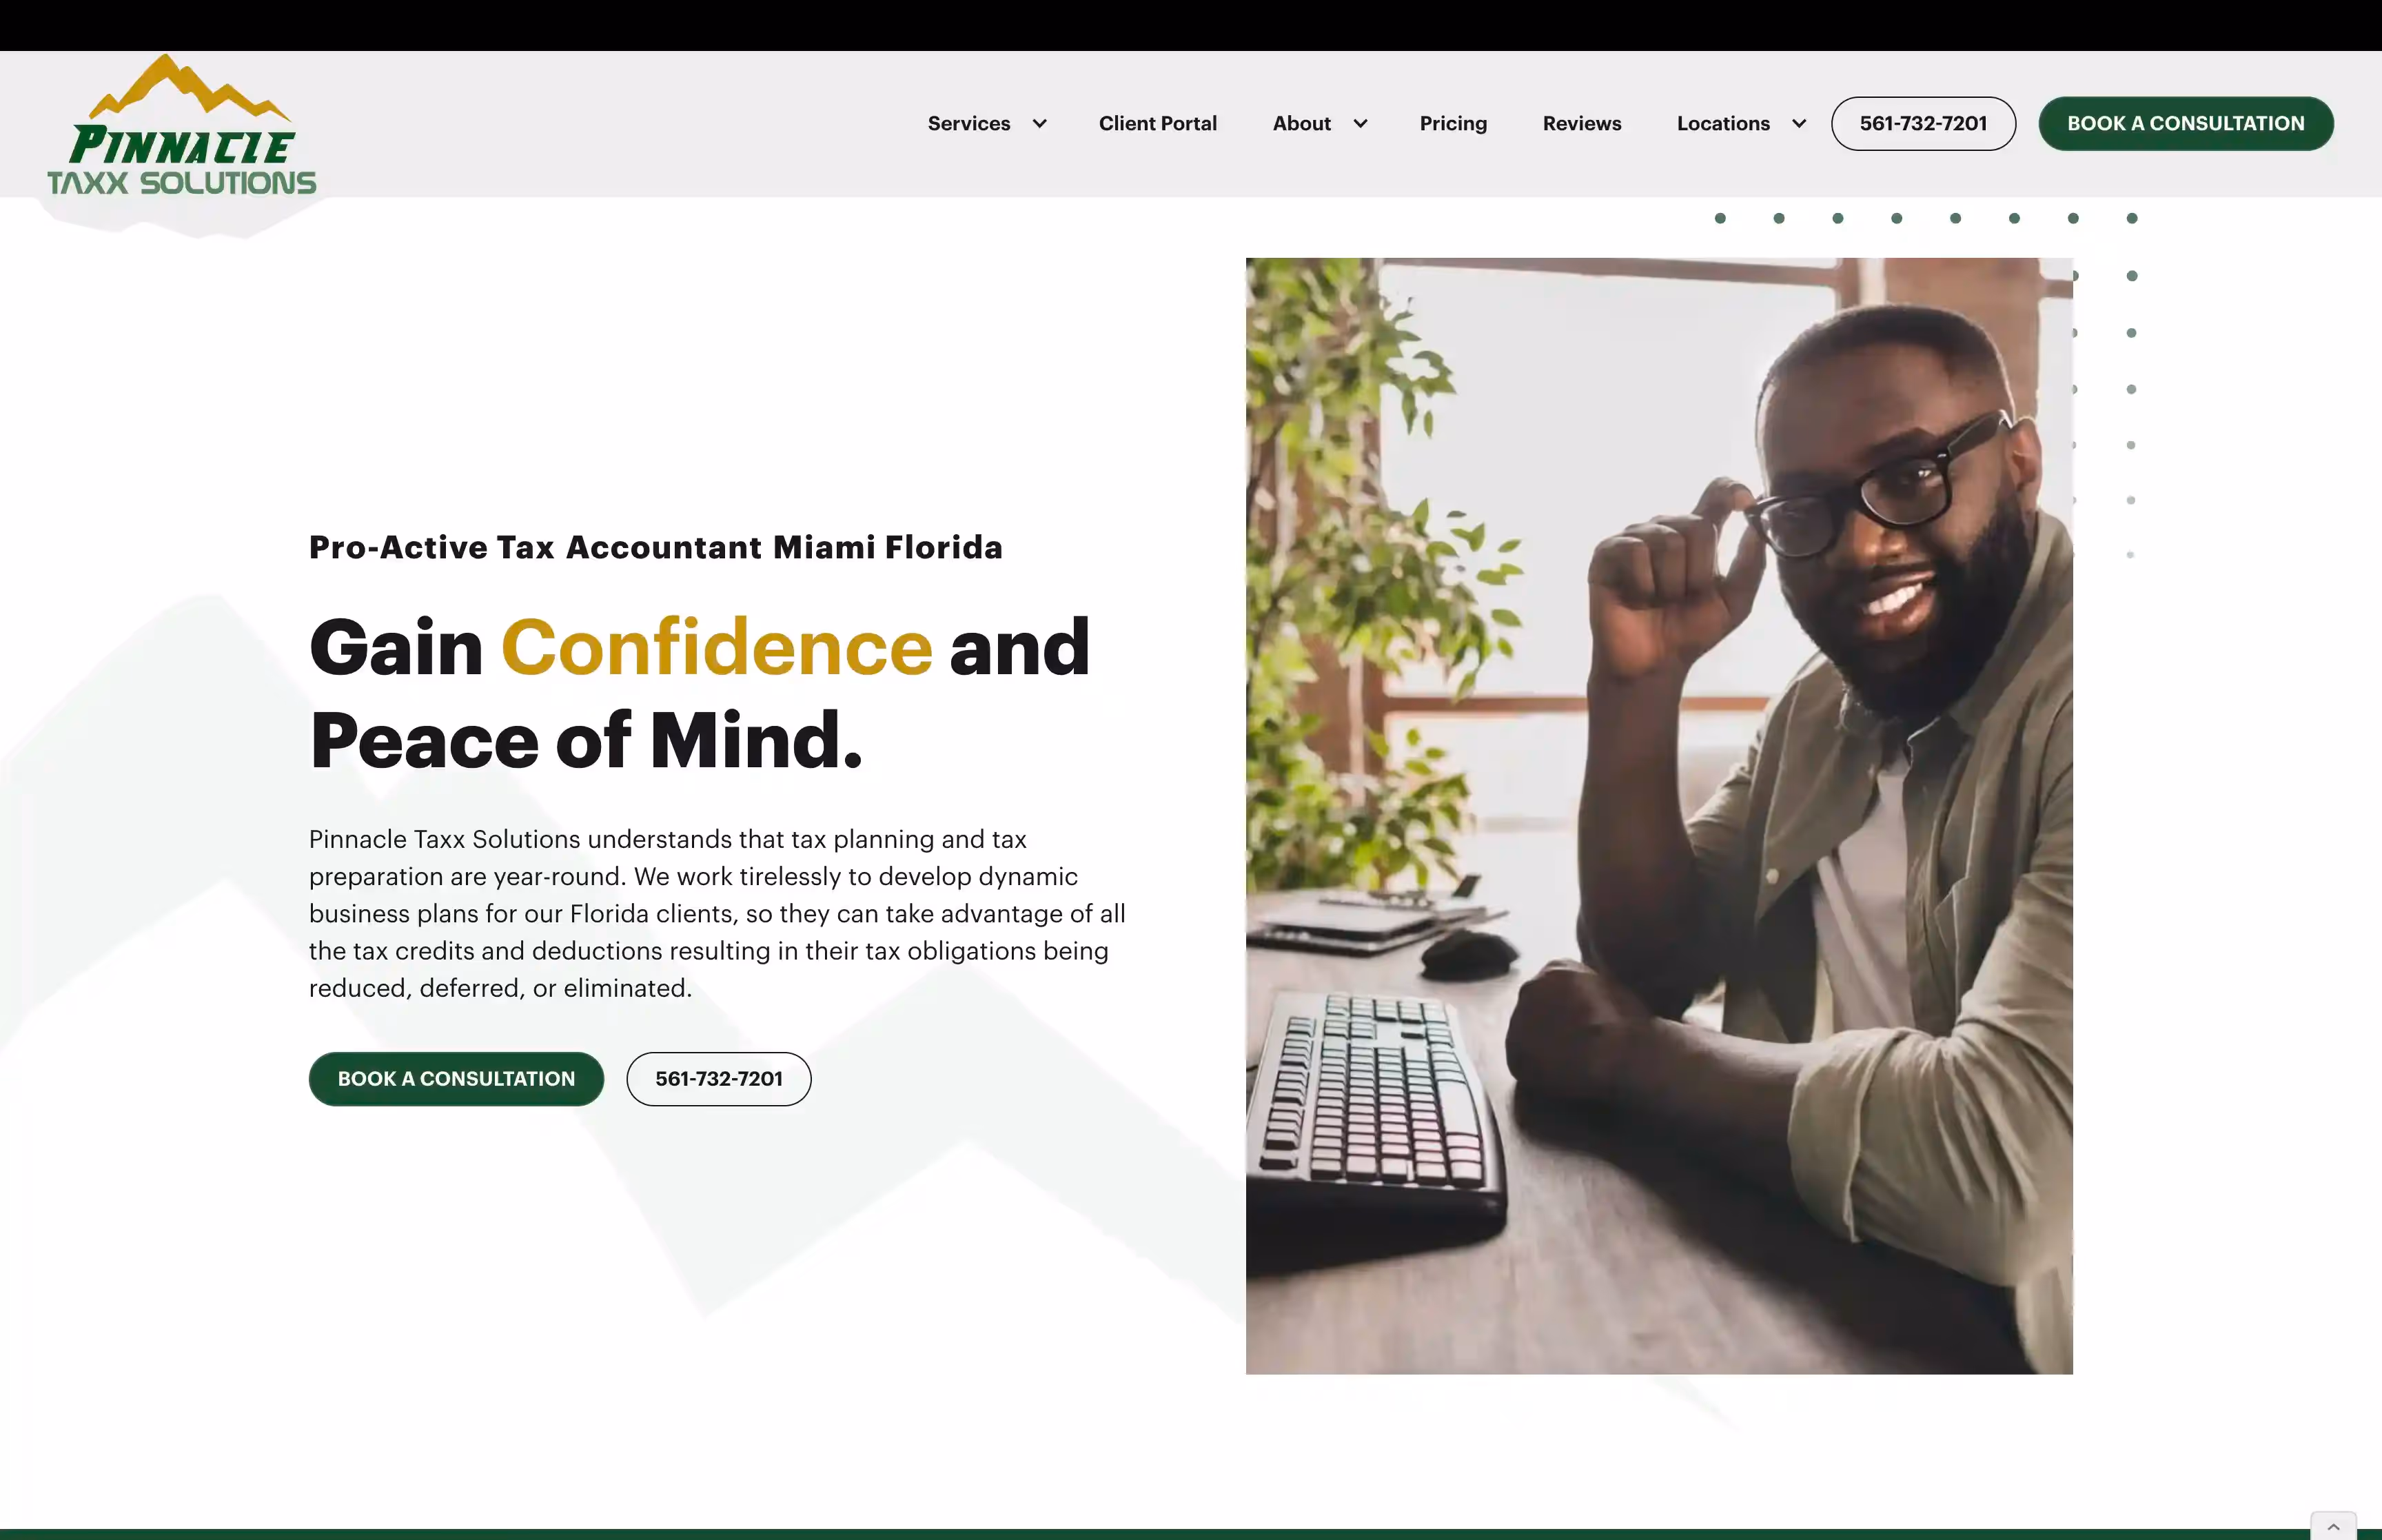Click the 561-732-7201 button under the hero text
The width and height of the screenshot is (2382, 1540).
[719, 1079]
